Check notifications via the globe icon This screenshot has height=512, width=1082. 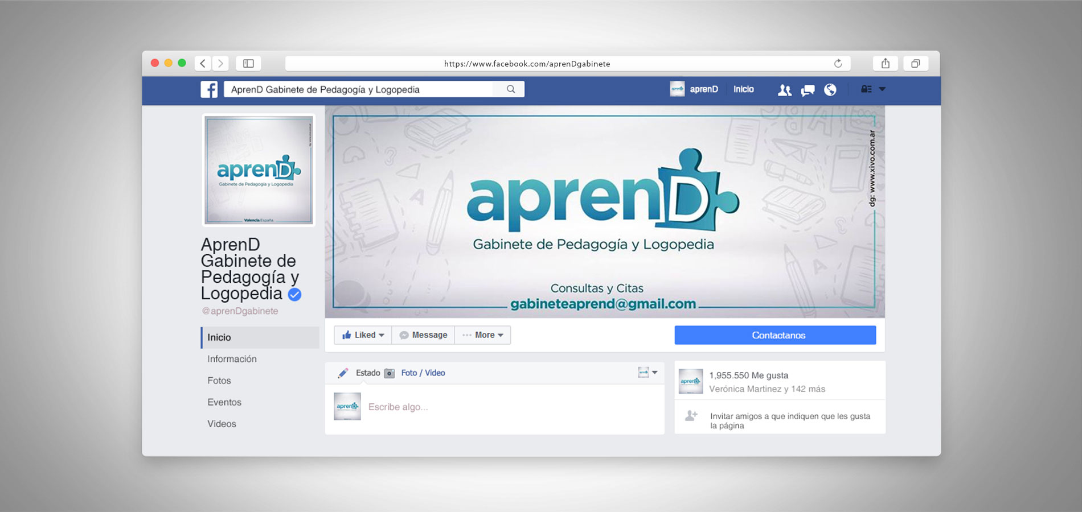830,89
